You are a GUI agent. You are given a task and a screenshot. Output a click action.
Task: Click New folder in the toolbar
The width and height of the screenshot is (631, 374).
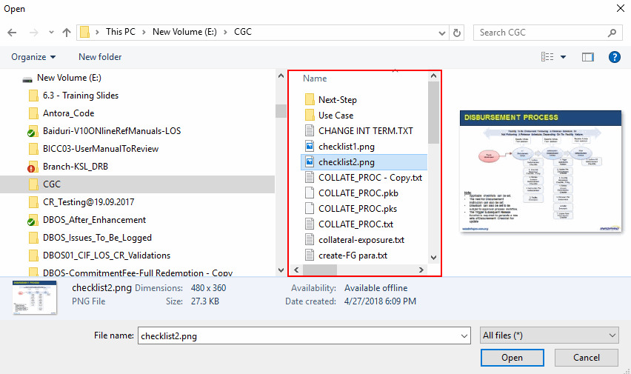pos(100,57)
